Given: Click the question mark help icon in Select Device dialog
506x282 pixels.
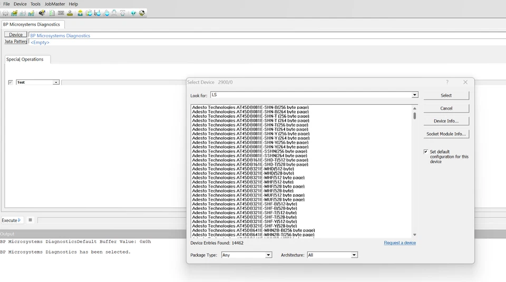Looking at the screenshot, I should 447,82.
